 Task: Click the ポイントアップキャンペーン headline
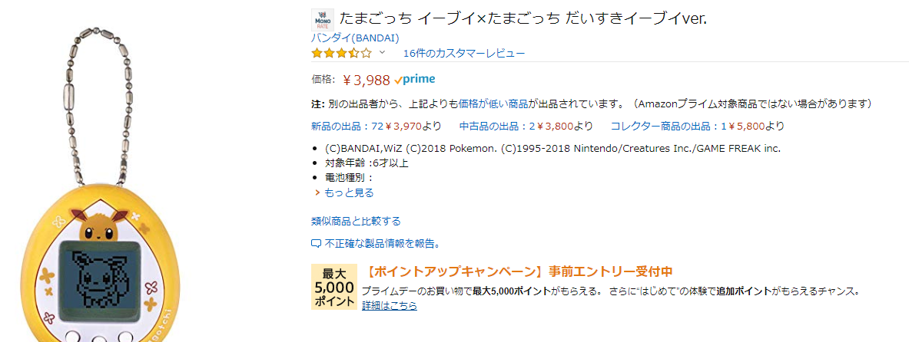tap(519, 271)
